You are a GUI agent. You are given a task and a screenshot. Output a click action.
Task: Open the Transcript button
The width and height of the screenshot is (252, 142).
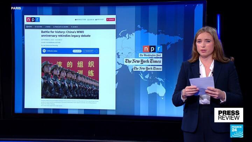pyautogui.click(x=88, y=51)
